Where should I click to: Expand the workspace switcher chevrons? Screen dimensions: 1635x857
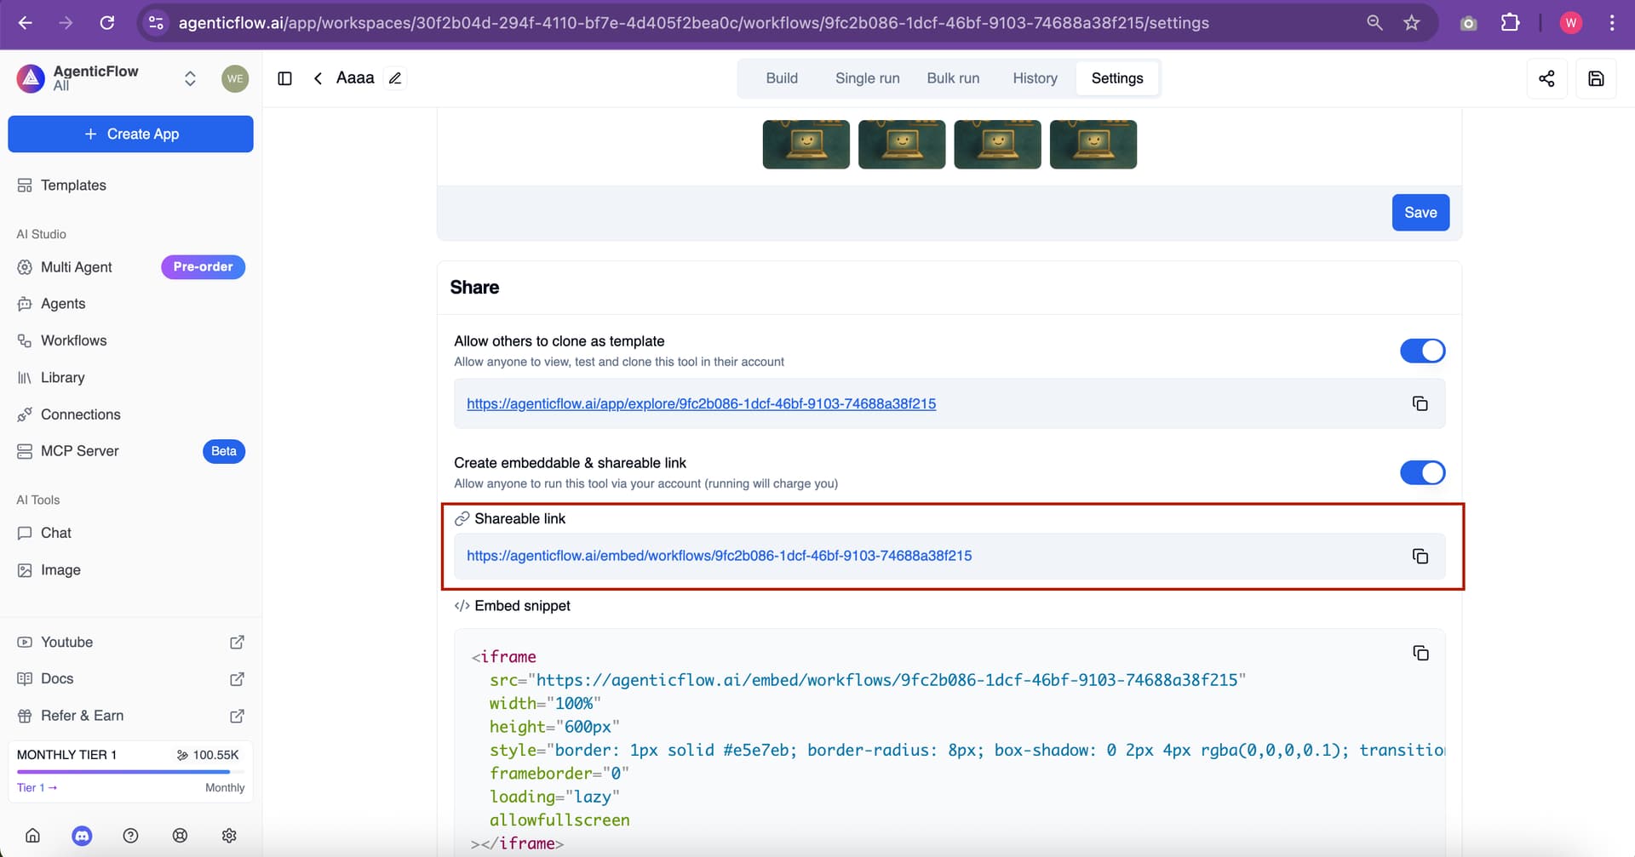point(190,78)
